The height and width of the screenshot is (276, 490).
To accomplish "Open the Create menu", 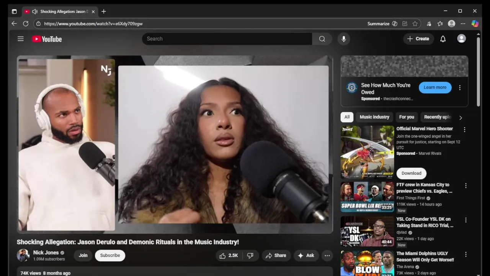I will pyautogui.click(x=418, y=39).
